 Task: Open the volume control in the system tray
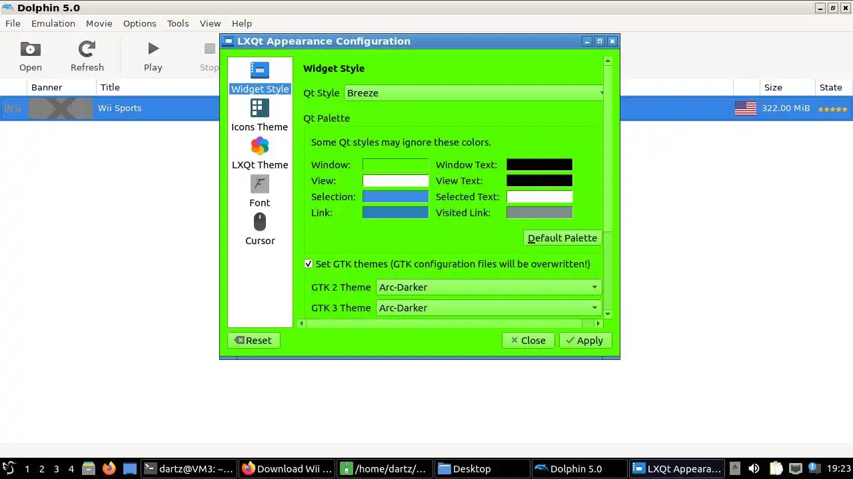tap(754, 468)
